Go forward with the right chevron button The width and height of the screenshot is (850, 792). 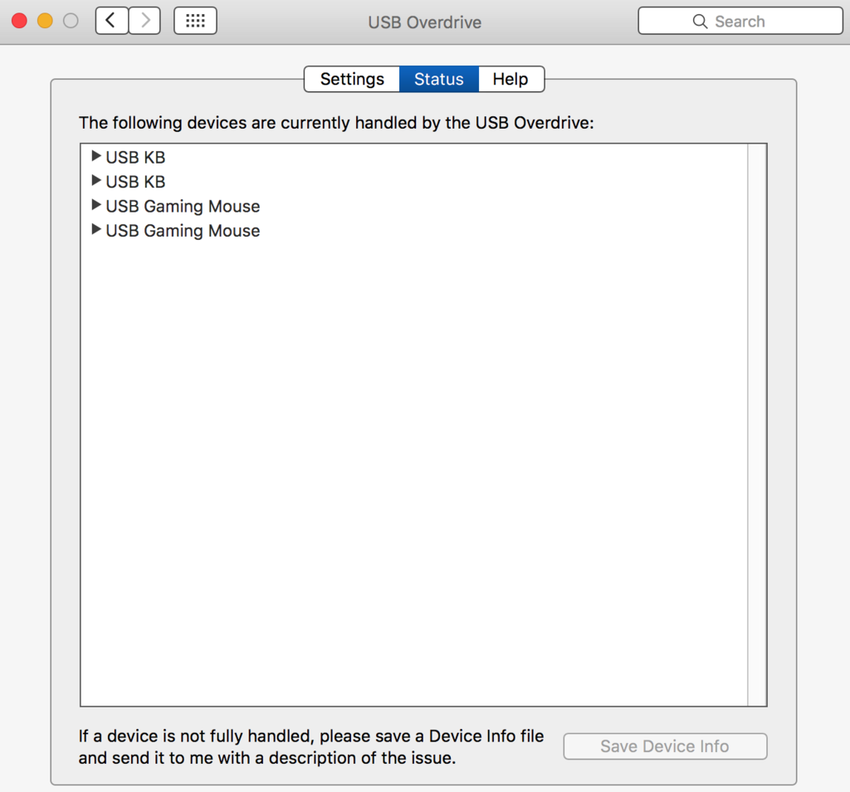[144, 21]
